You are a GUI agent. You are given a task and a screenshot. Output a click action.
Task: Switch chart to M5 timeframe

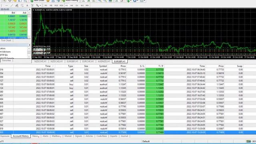point(51,6)
